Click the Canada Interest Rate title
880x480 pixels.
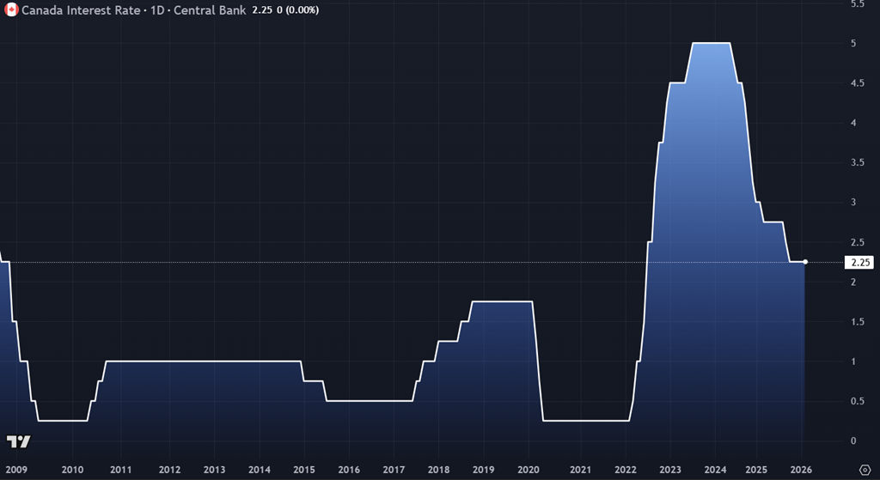click(x=84, y=9)
